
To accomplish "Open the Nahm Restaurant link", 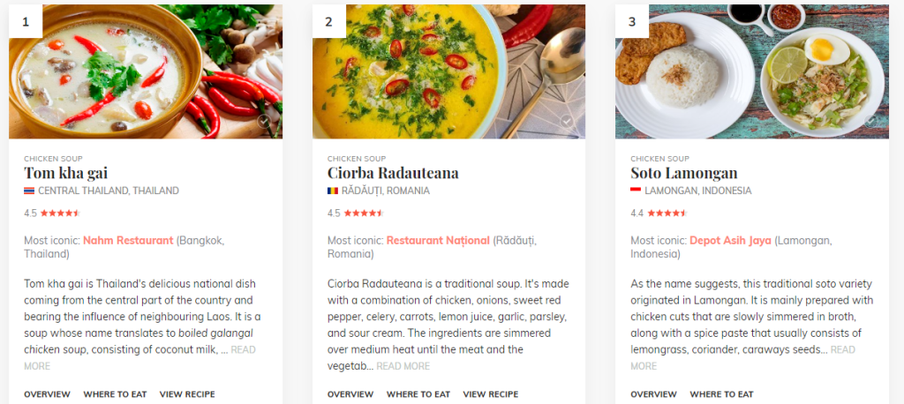I will [128, 240].
